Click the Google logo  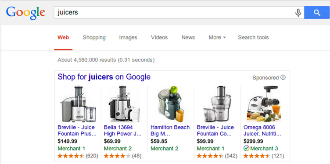tap(25, 13)
